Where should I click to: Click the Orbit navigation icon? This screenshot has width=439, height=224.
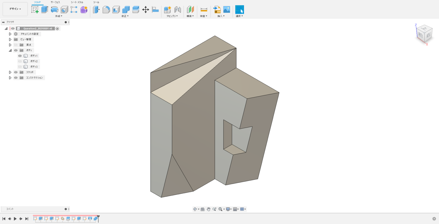[x=195, y=209]
